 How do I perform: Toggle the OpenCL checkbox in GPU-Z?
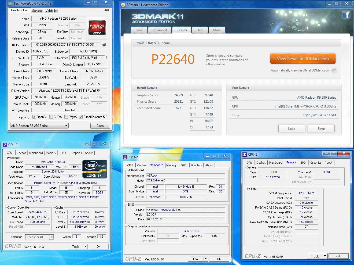tap(34, 117)
